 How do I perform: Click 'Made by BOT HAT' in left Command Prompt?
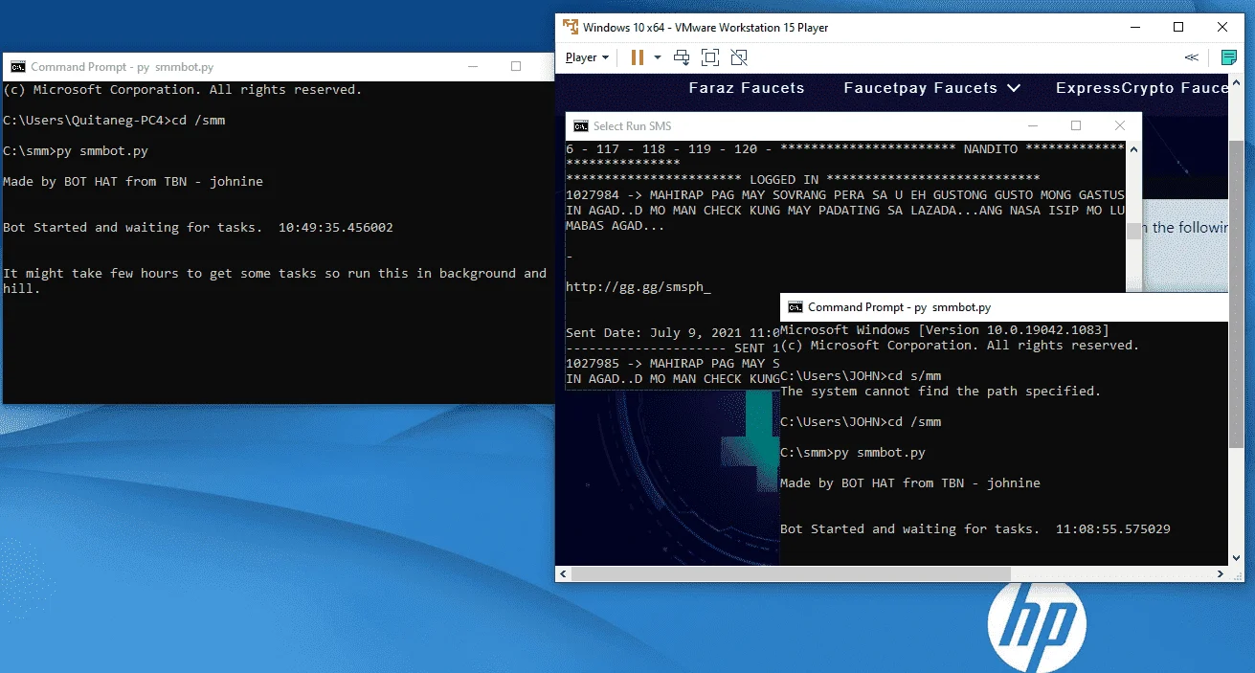click(x=133, y=182)
